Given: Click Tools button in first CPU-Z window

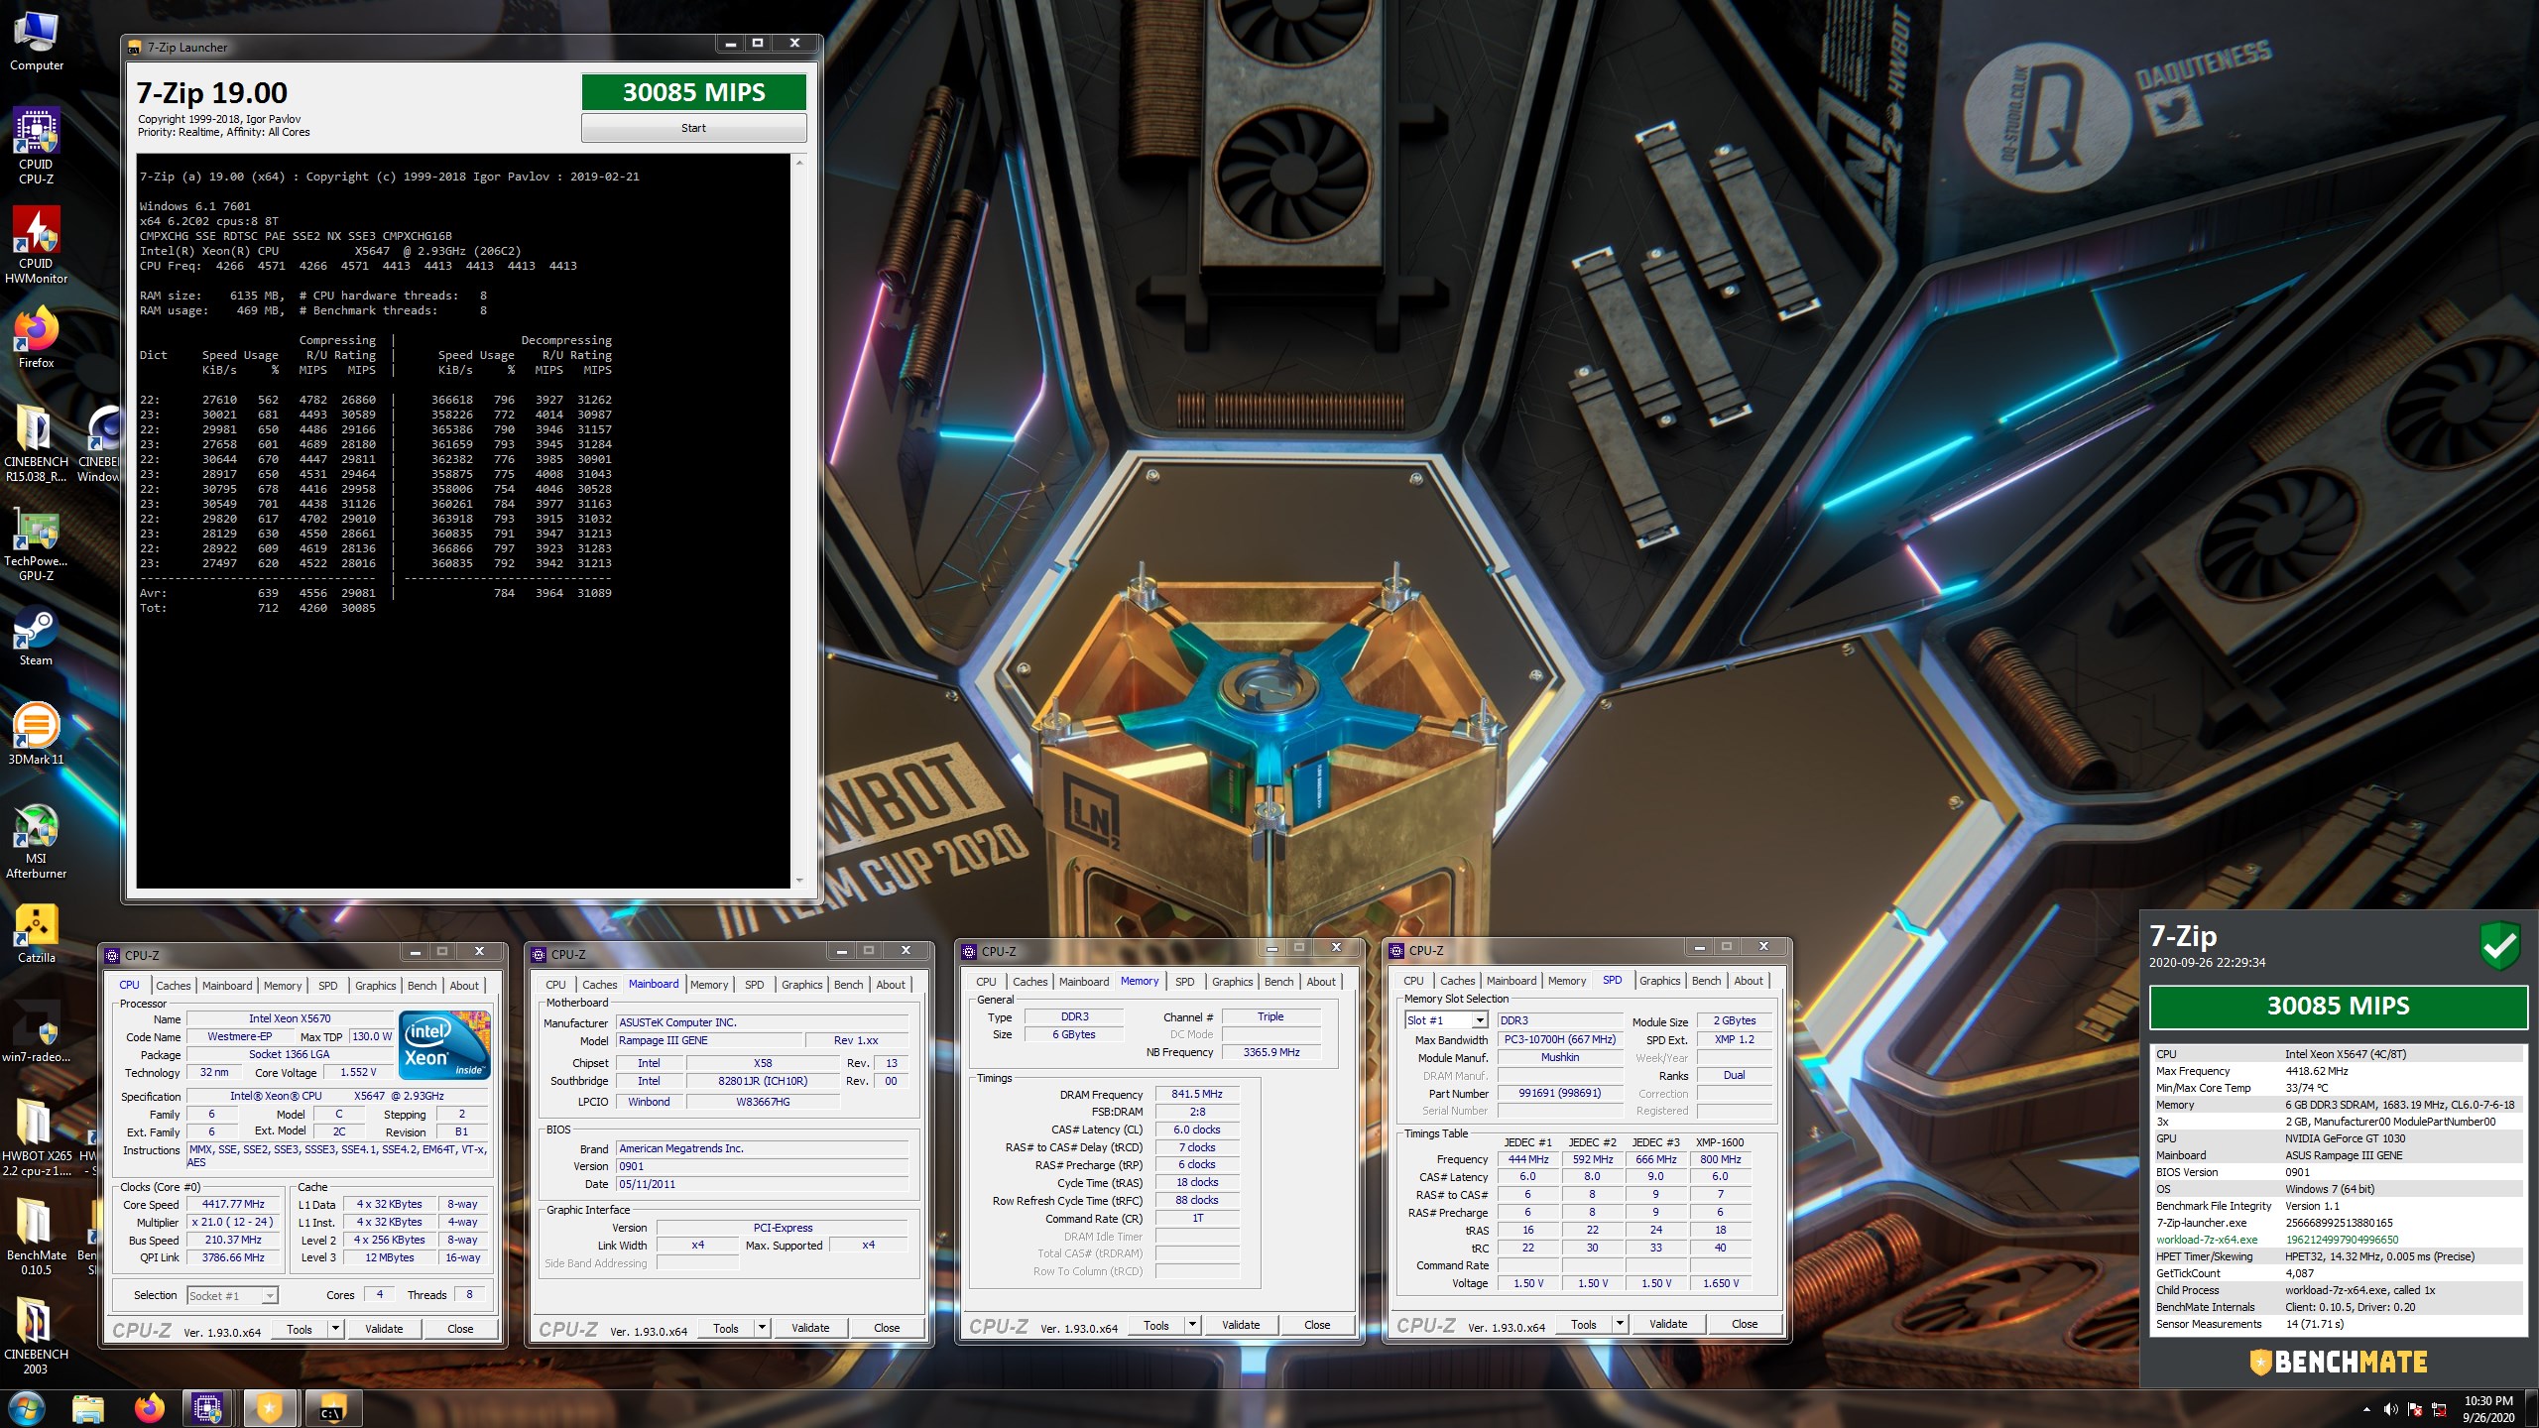Looking at the screenshot, I should tap(300, 1329).
